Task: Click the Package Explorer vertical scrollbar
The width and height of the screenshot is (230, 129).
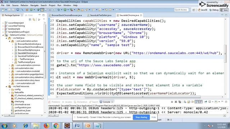Action: [45, 51]
